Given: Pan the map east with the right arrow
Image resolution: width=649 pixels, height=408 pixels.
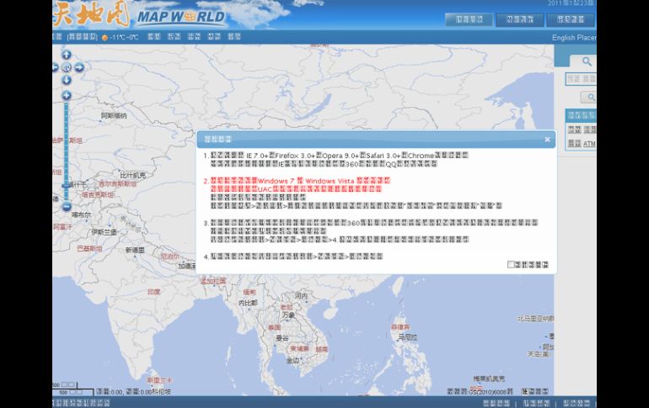Looking at the screenshot, I should click(78, 67).
